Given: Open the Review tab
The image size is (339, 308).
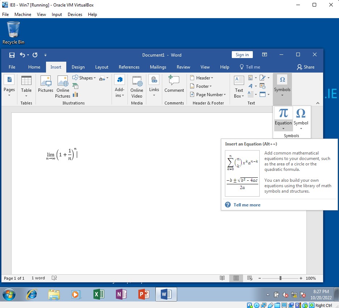Looking at the screenshot, I should (183, 67).
